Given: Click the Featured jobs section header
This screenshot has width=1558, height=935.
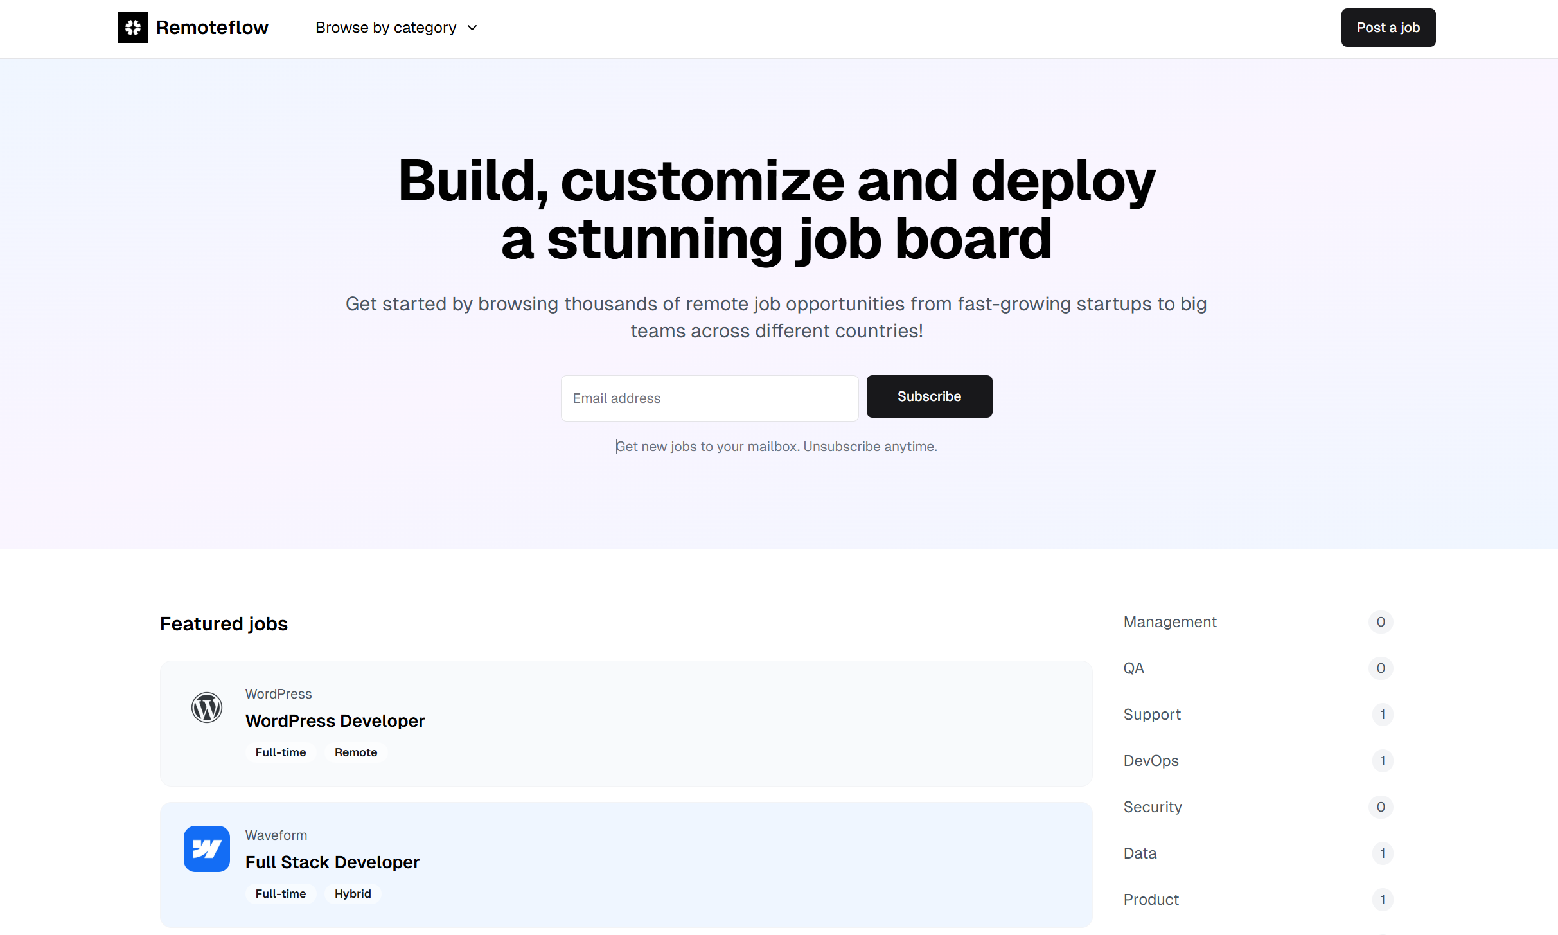Looking at the screenshot, I should click(x=224, y=623).
